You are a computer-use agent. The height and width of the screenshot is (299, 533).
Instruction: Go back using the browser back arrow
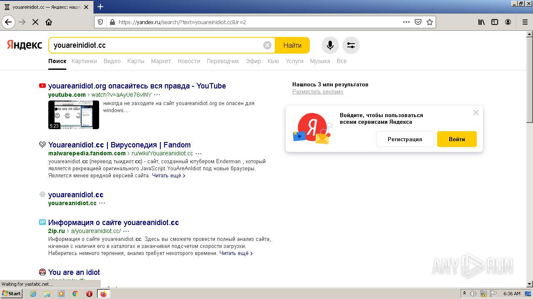pos(8,22)
